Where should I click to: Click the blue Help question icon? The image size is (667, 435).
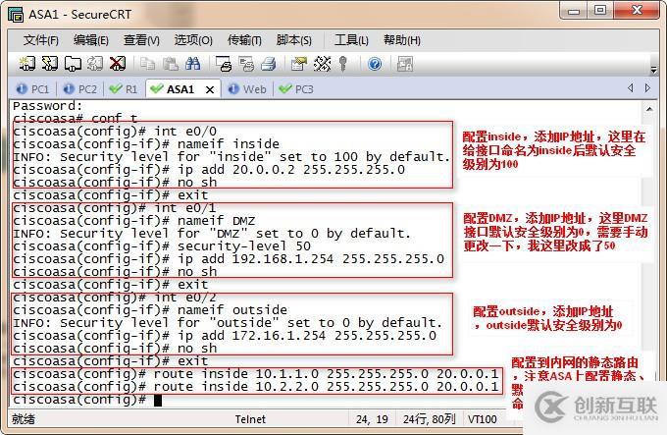click(375, 64)
